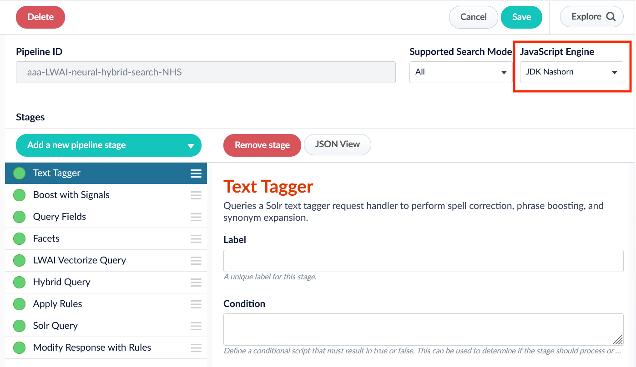Select the Solr Query stage
This screenshot has height=367, width=636.
pos(106,326)
